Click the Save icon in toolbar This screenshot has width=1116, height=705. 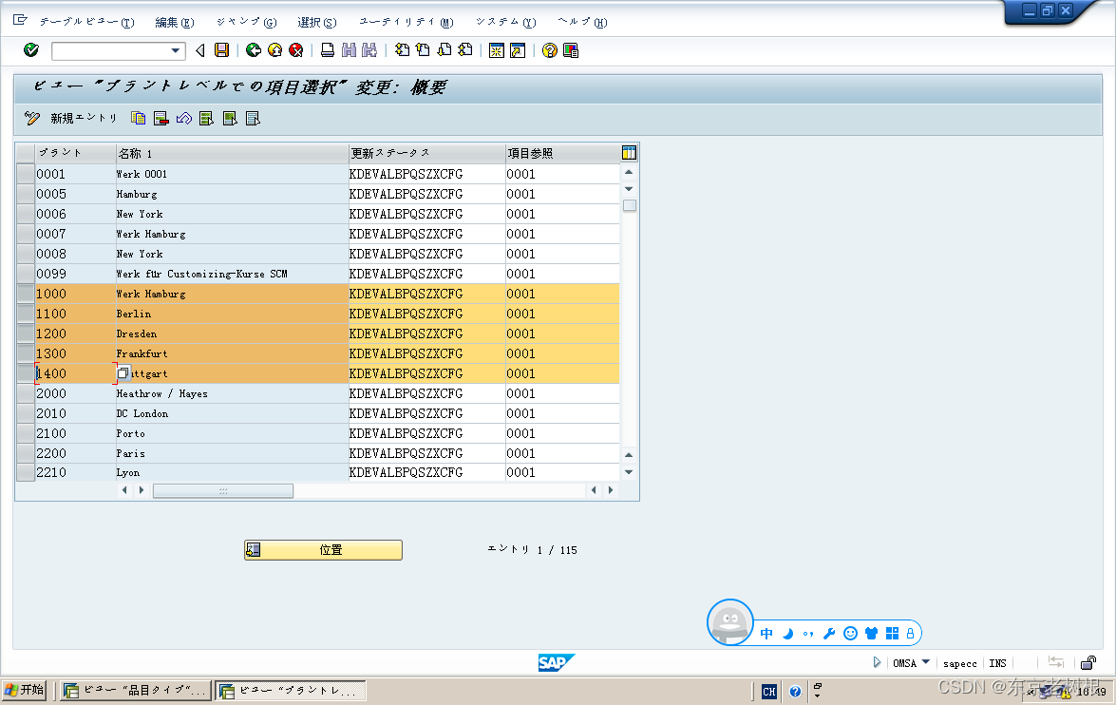tap(220, 50)
